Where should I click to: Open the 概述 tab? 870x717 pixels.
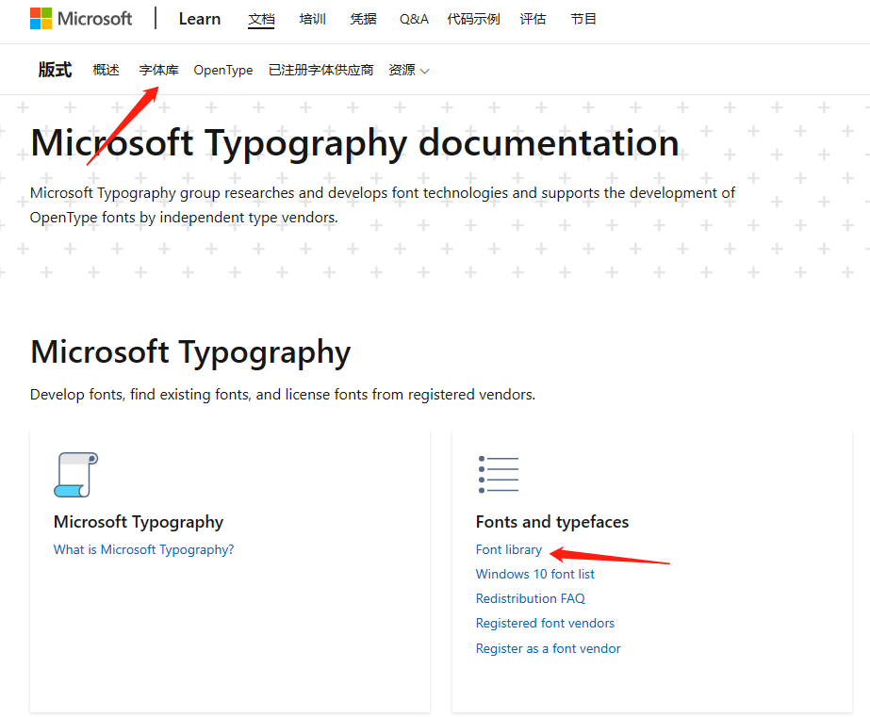[x=106, y=70]
